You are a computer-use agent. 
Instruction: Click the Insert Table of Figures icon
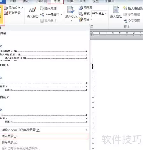(125, 8)
